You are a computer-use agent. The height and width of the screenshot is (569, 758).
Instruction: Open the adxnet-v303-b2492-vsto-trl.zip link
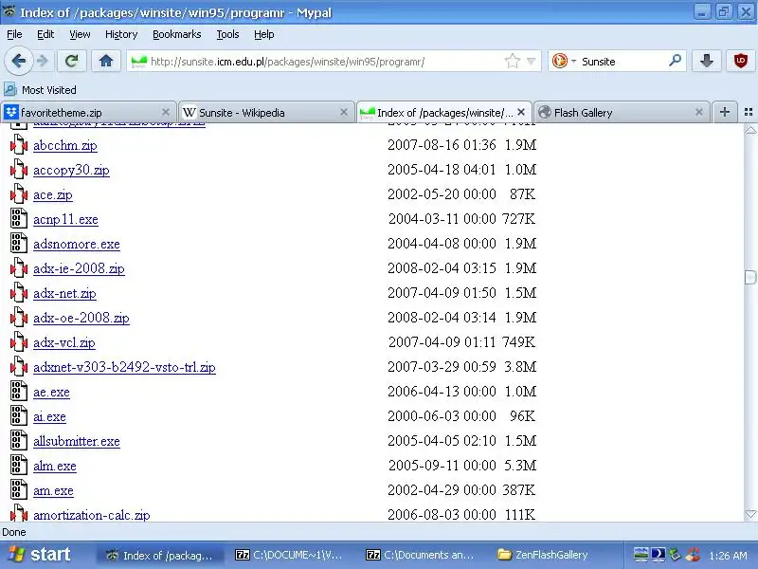124,367
